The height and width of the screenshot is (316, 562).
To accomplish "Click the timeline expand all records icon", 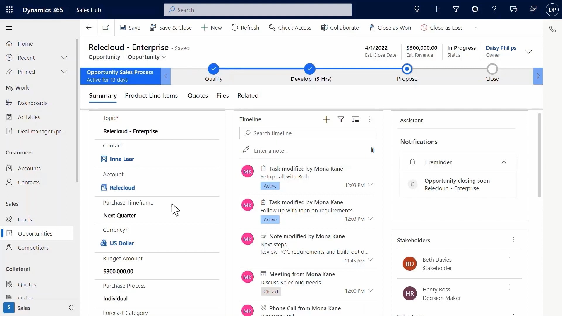I will pyautogui.click(x=355, y=119).
